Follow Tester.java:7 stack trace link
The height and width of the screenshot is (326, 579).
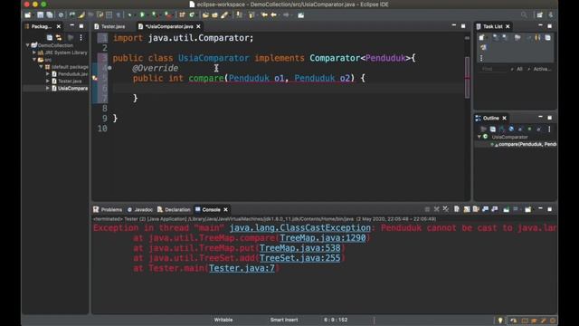(242, 268)
